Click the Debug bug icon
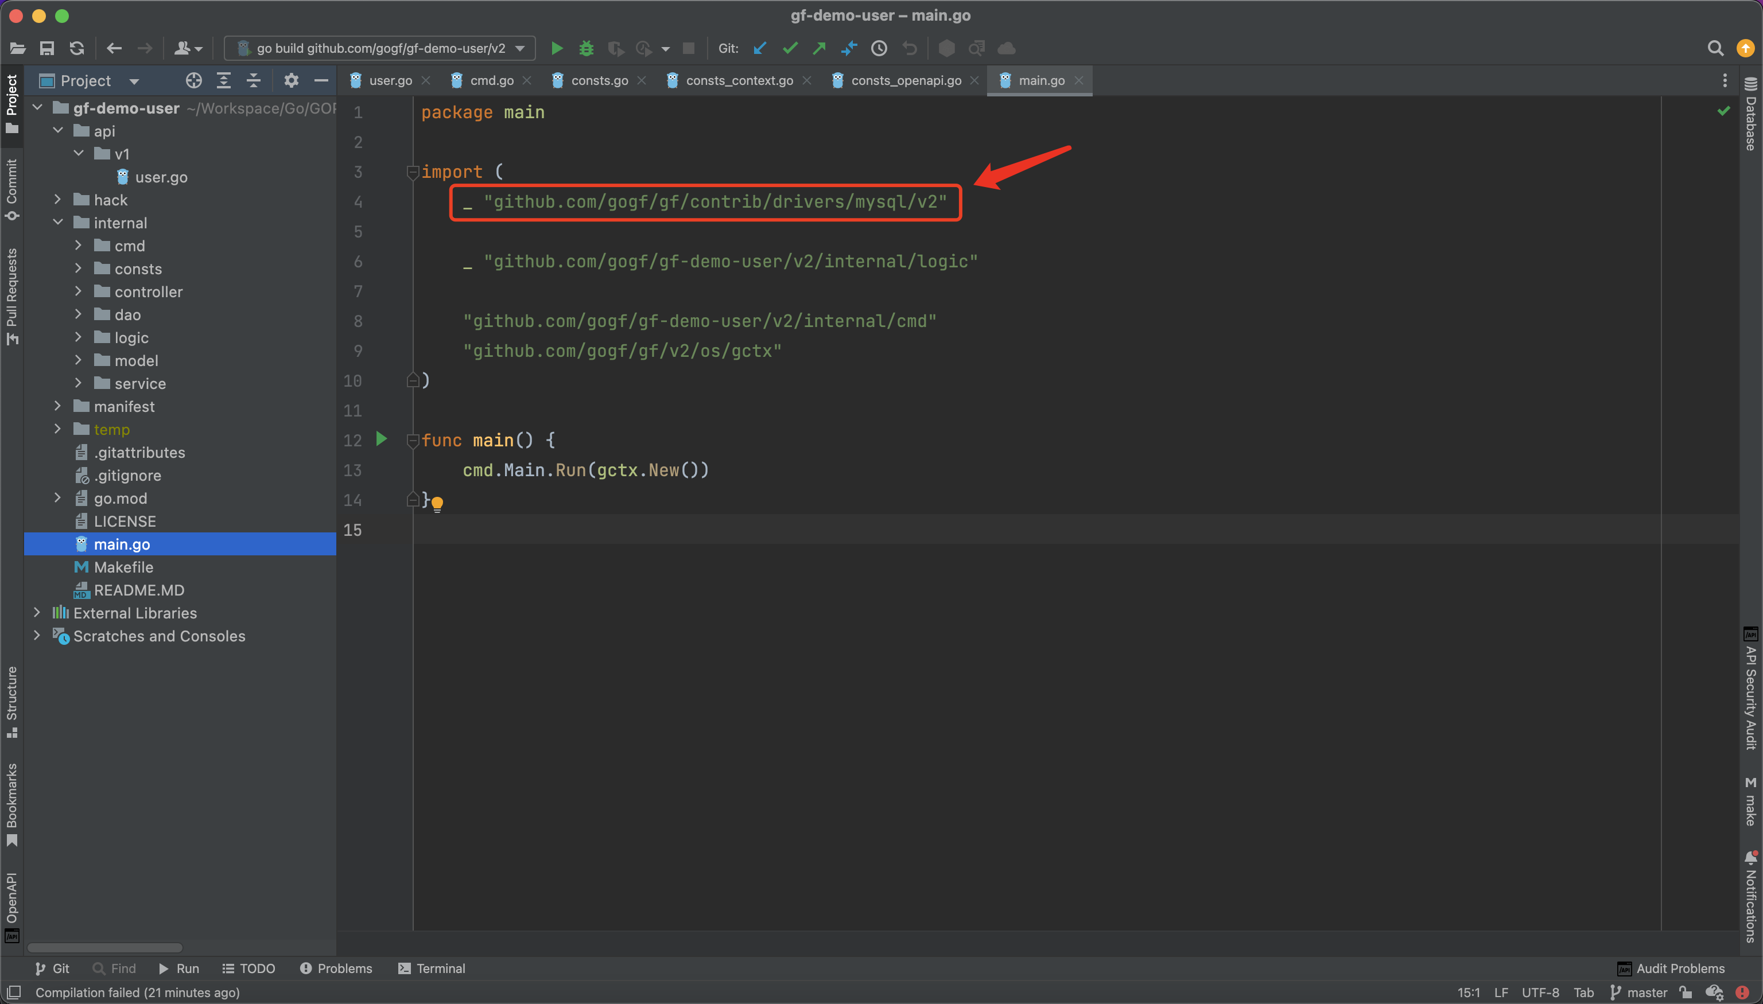This screenshot has width=1763, height=1004. 587,48
